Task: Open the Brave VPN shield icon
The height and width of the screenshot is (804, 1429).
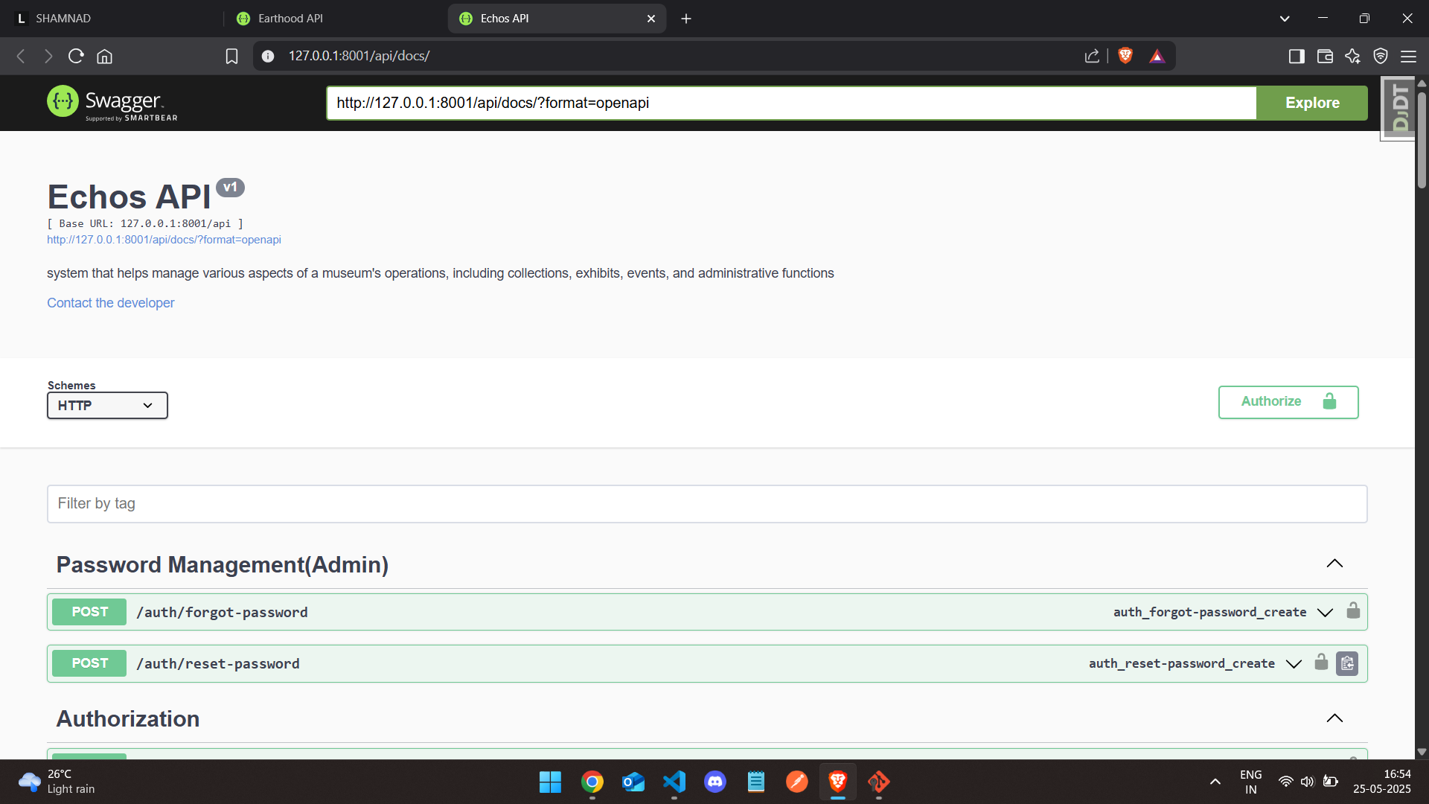Action: point(1381,56)
